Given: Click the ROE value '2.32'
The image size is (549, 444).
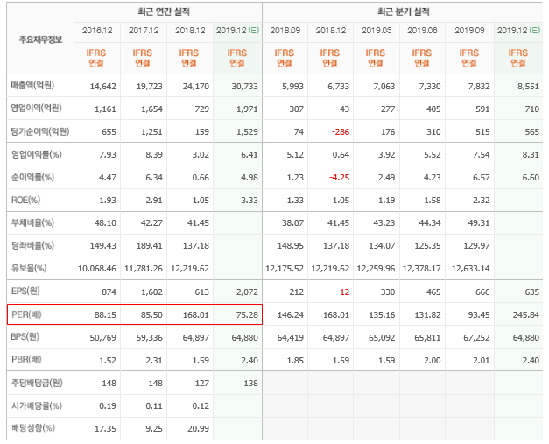Looking at the screenshot, I should pos(481,201).
